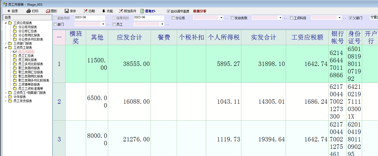378x156 pixels.
Task: Tick the 员工 filter checkbox
Action: 114,24
